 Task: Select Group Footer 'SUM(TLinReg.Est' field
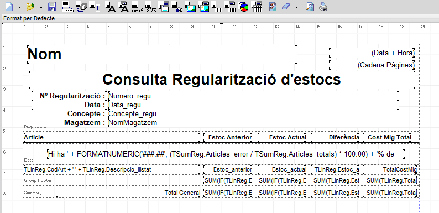tap(335, 180)
